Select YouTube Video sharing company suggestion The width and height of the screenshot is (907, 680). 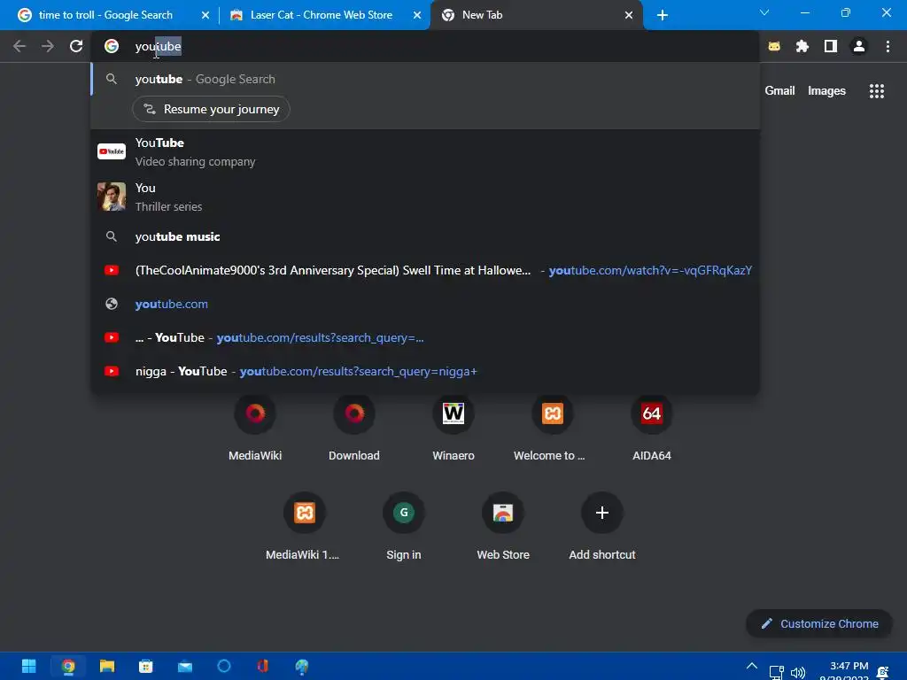[x=425, y=151]
